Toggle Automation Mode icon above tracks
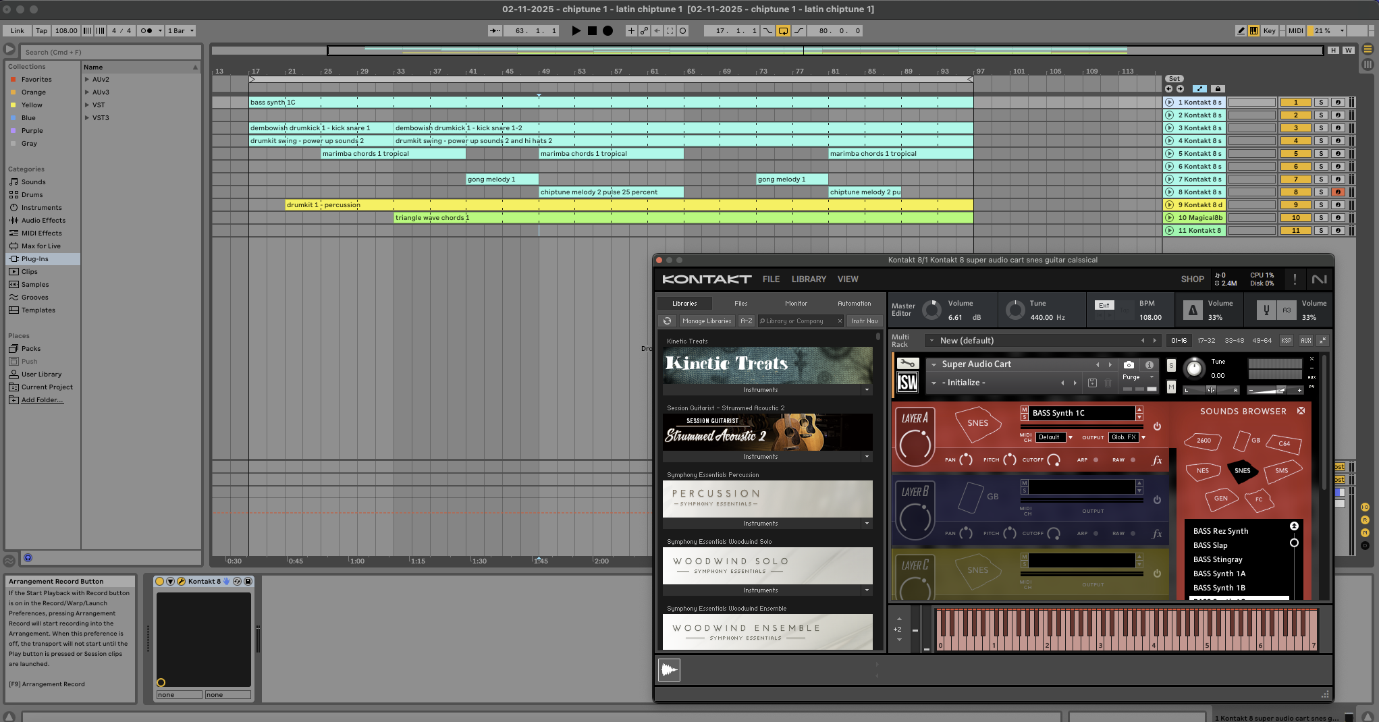 tap(1199, 88)
